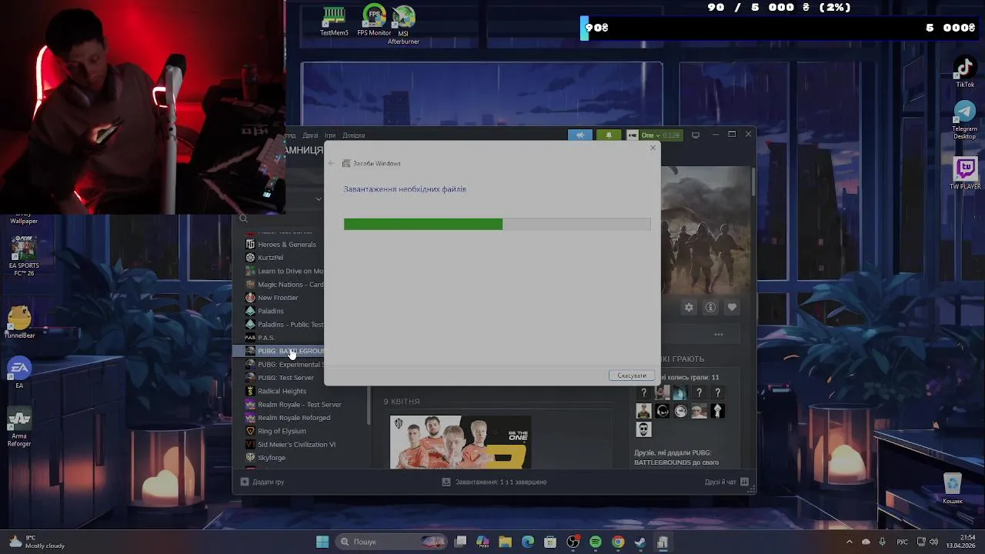Open game info icon

(x=710, y=307)
